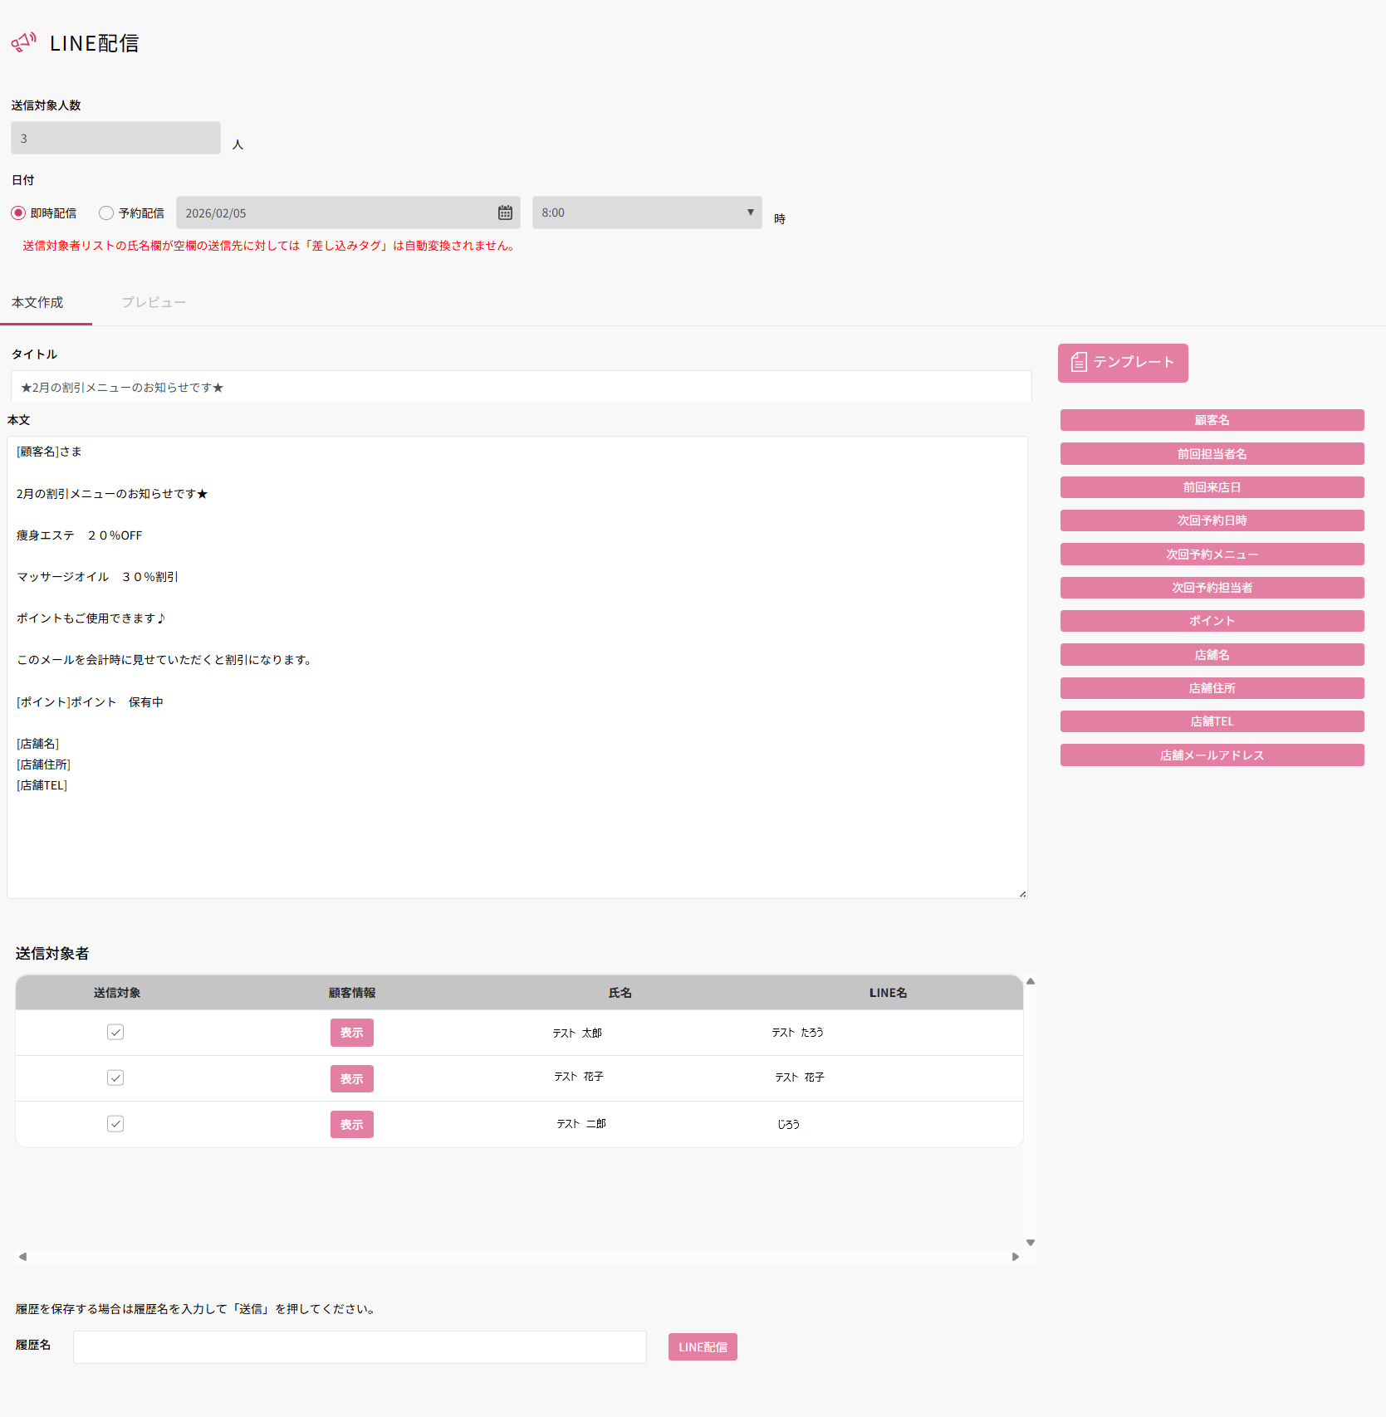Click the table scroll down arrow
The width and height of the screenshot is (1386, 1417).
[1030, 1243]
